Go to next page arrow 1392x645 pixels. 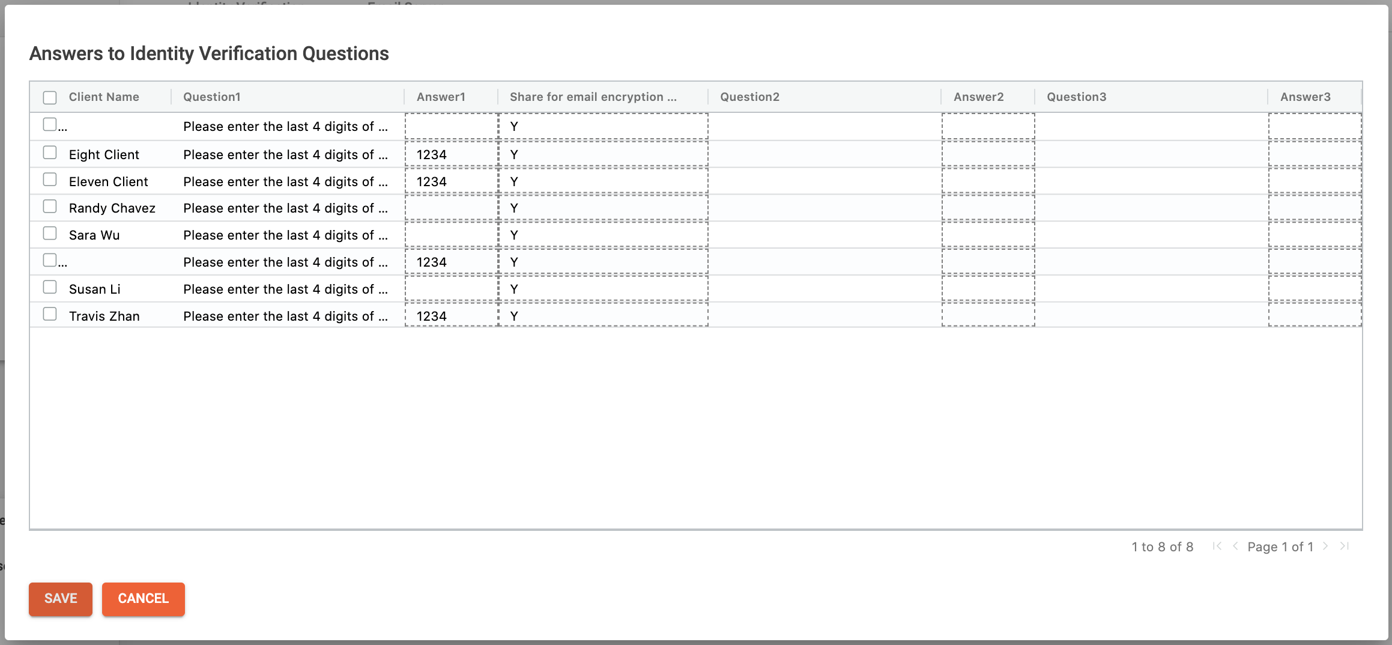tap(1325, 546)
